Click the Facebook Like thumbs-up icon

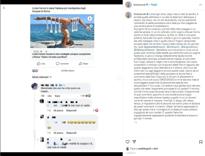[x=38, y=64]
